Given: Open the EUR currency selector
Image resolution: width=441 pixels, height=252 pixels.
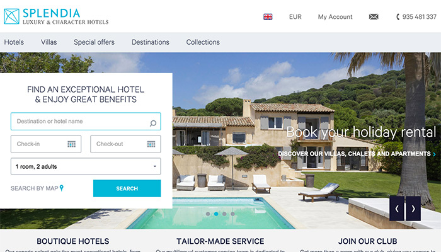Looking at the screenshot, I should coord(295,17).
